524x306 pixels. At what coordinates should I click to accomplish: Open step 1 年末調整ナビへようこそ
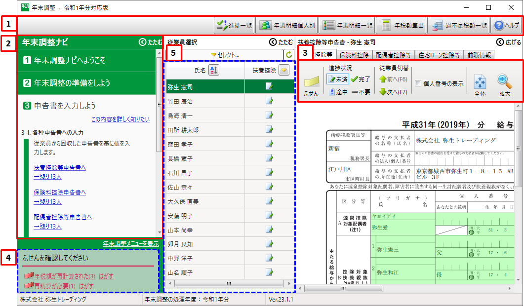[86, 61]
